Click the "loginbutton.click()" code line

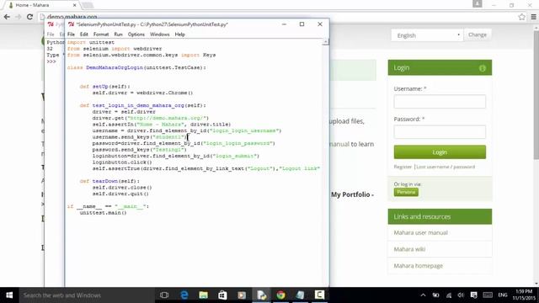coord(122,162)
